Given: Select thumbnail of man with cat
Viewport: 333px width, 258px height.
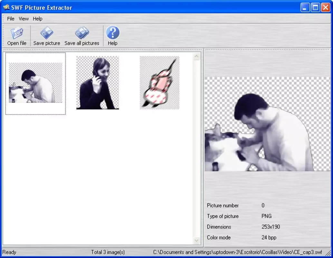Looking at the screenshot, I should pos(35,83).
